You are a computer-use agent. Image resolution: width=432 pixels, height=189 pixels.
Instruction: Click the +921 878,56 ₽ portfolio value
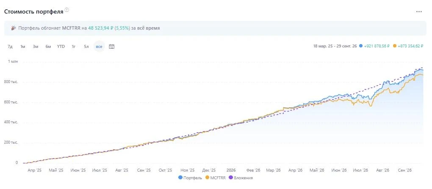coord(377,46)
